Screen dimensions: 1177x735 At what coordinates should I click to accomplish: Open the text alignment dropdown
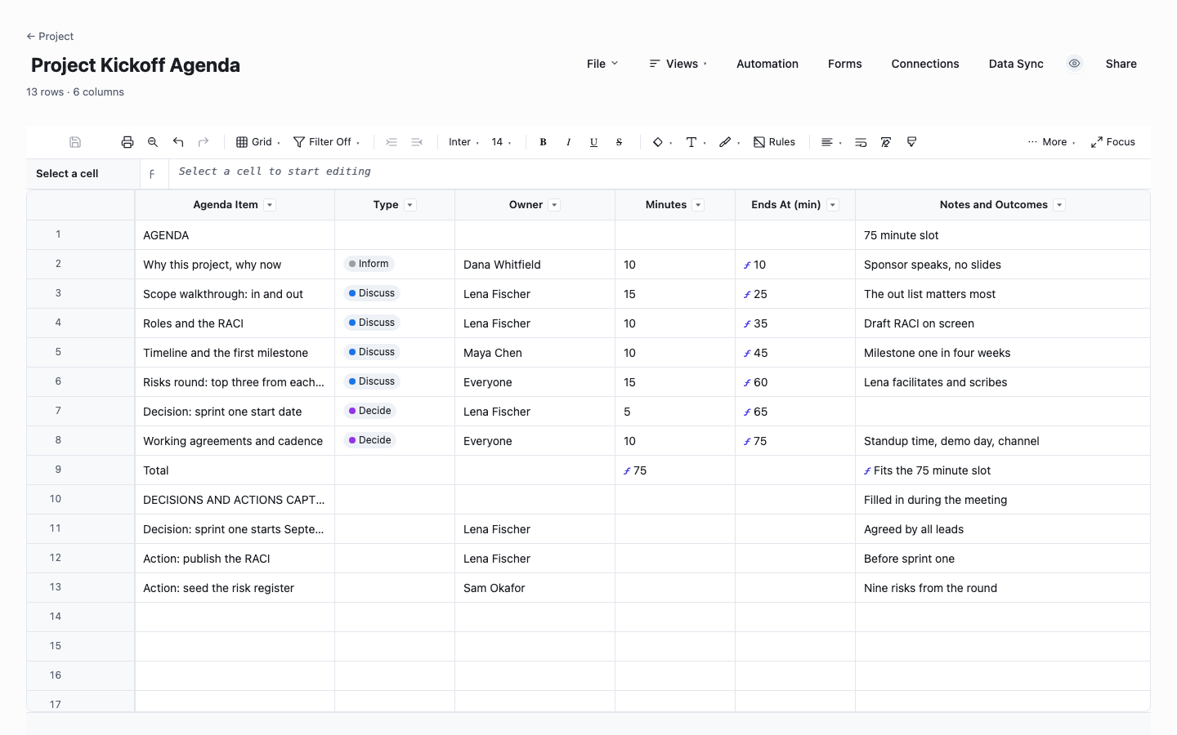click(x=831, y=142)
